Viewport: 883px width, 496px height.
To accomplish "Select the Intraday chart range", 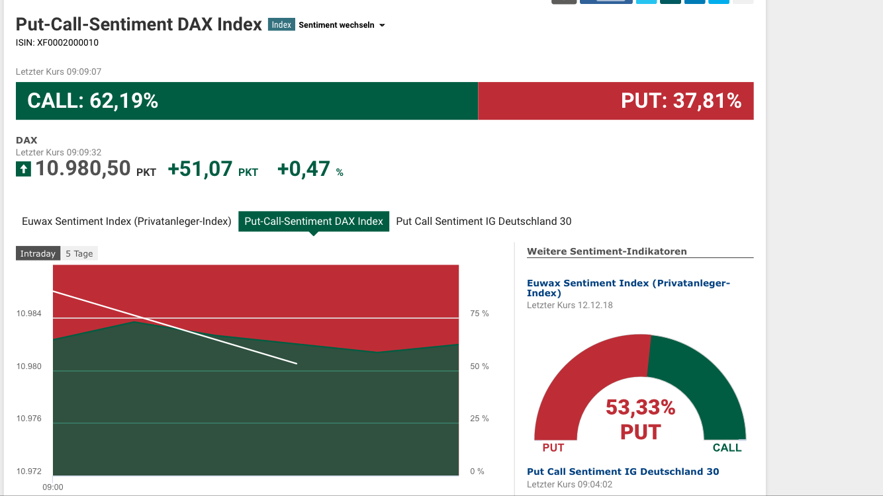I will coord(38,253).
